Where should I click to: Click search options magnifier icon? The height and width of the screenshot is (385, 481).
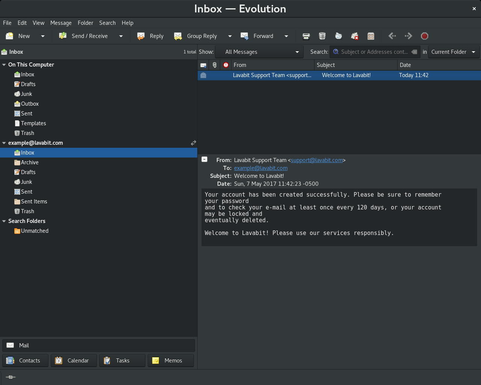click(336, 52)
